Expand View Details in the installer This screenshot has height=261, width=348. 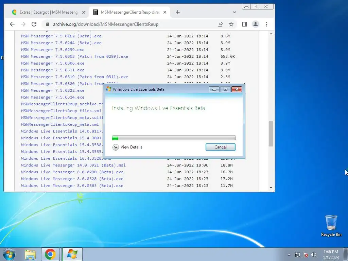(x=127, y=147)
